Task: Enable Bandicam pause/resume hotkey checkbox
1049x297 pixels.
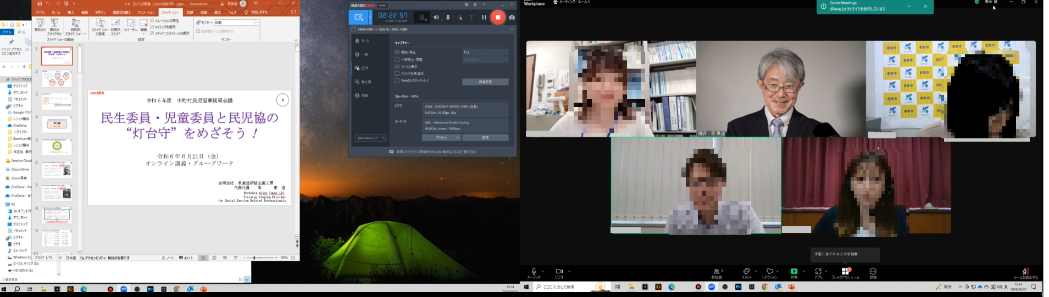Action: 397,59
